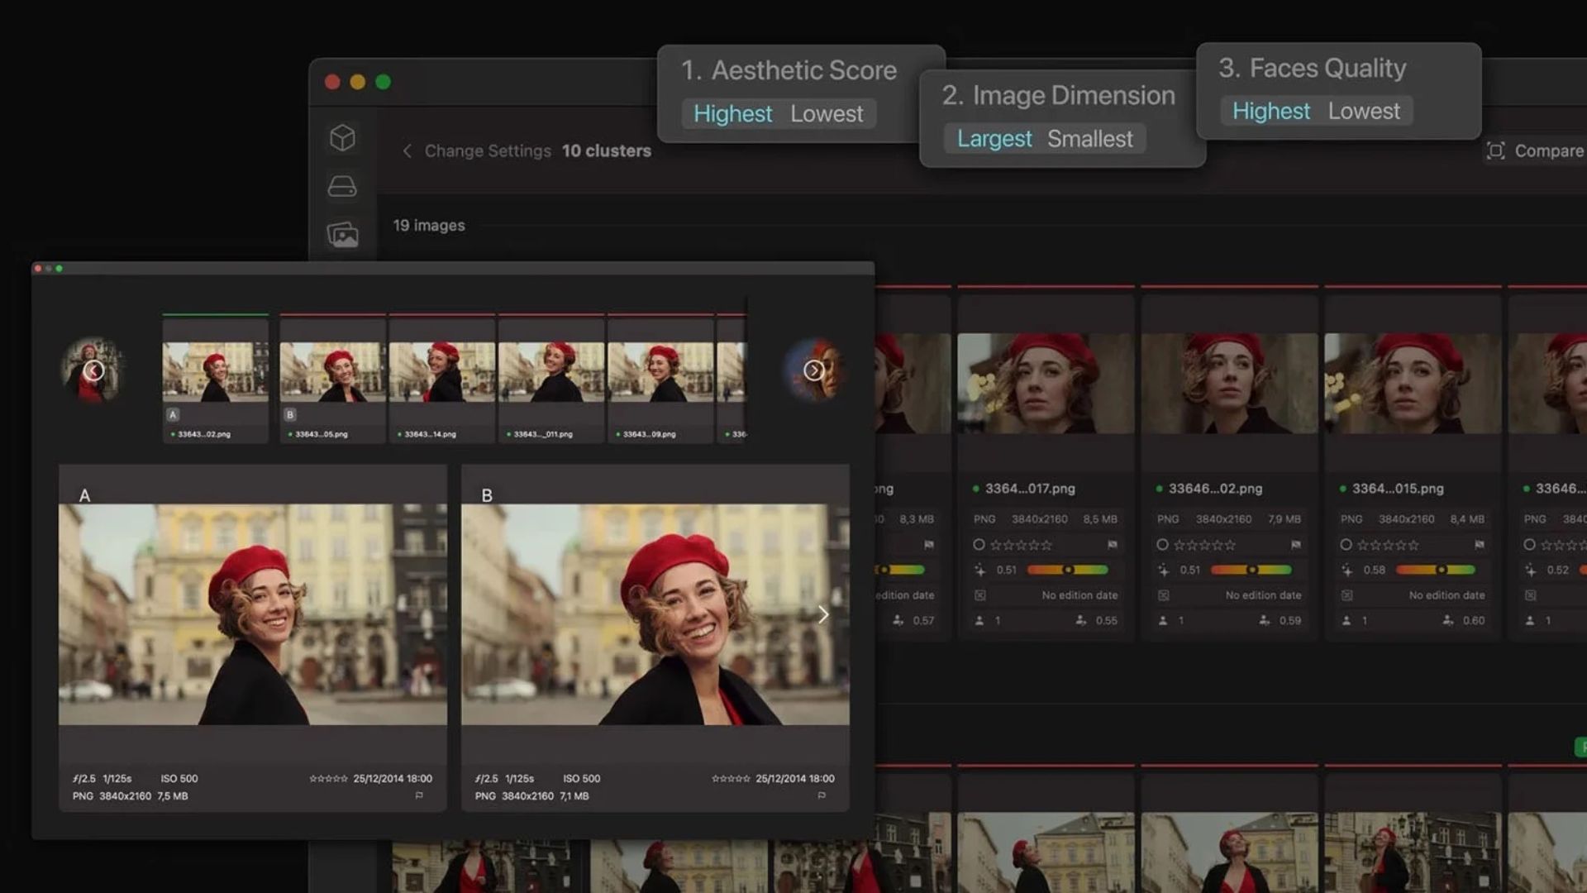The image size is (1587, 893).
Task: Toggle color label circle on 33646...02.png
Action: tap(1162, 545)
